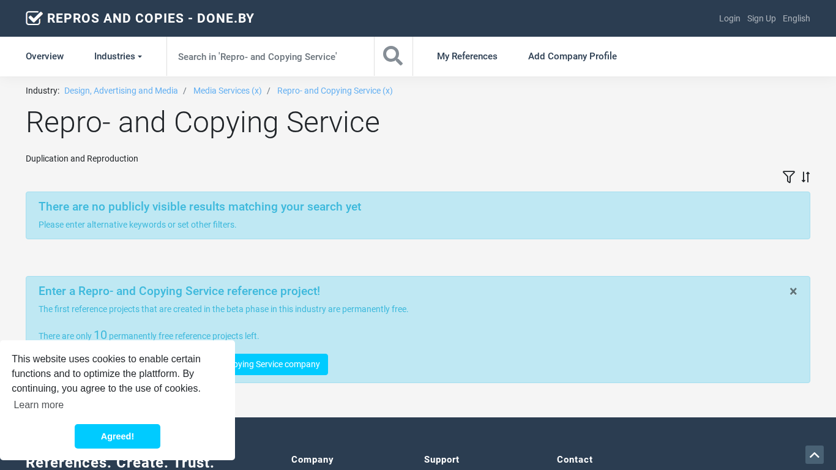Click the Sign Up link
836x470 pixels.
(761, 18)
